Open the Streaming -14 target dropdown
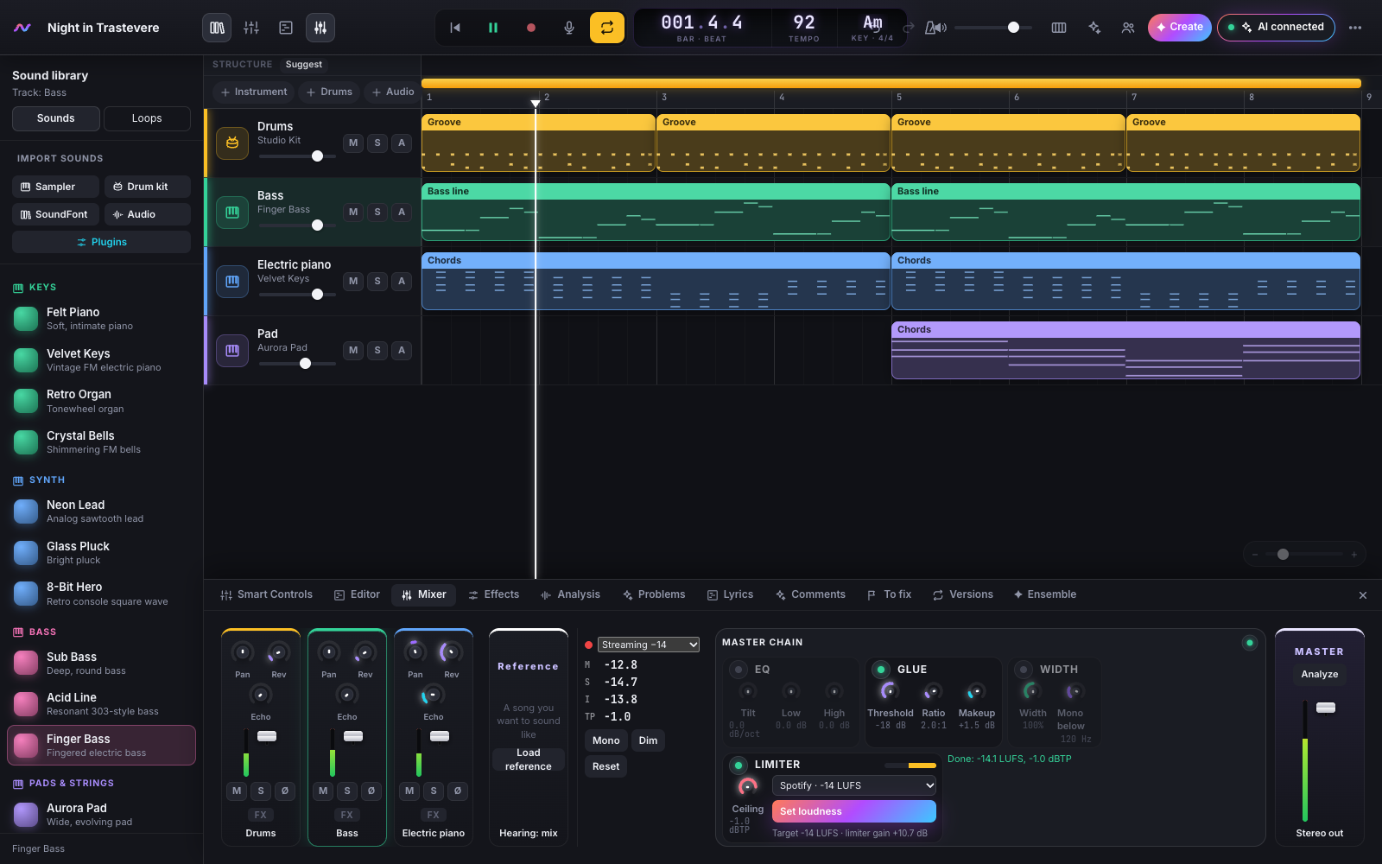Image resolution: width=1382 pixels, height=864 pixels. click(x=649, y=645)
